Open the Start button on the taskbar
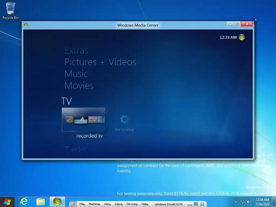276x207 pixels. (x=7, y=202)
